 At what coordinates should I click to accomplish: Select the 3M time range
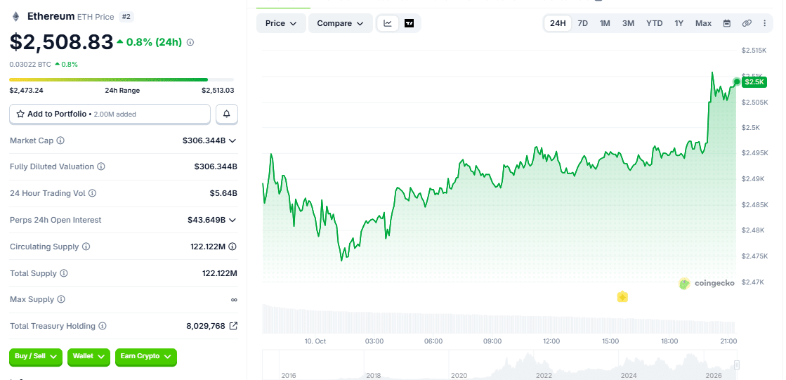coord(628,23)
